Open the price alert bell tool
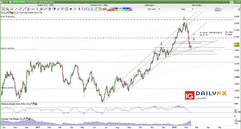Image resolution: width=241 pixels, height=129 pixels. coord(12,9)
